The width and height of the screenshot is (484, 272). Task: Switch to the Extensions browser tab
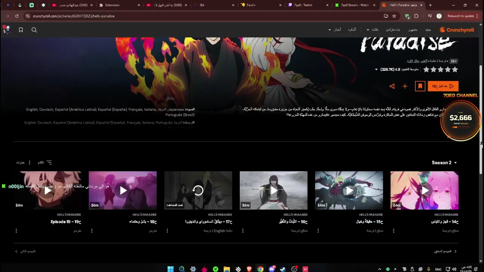click(x=118, y=5)
